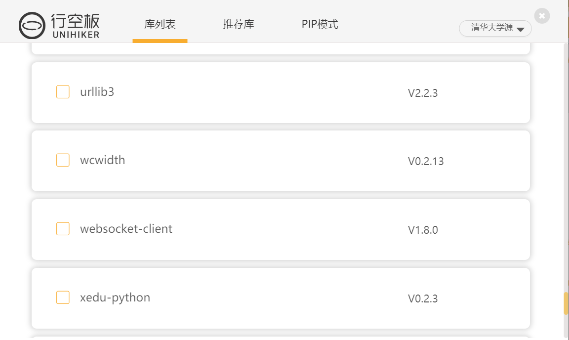This screenshot has height=340, width=569.
Task: Switch to the 库列表 tab
Action: (x=160, y=24)
